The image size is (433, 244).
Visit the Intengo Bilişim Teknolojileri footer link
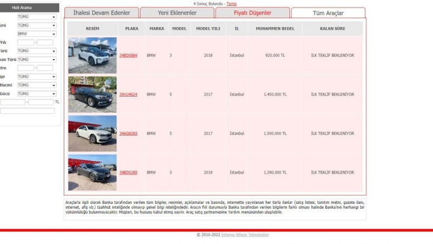pos(245,235)
